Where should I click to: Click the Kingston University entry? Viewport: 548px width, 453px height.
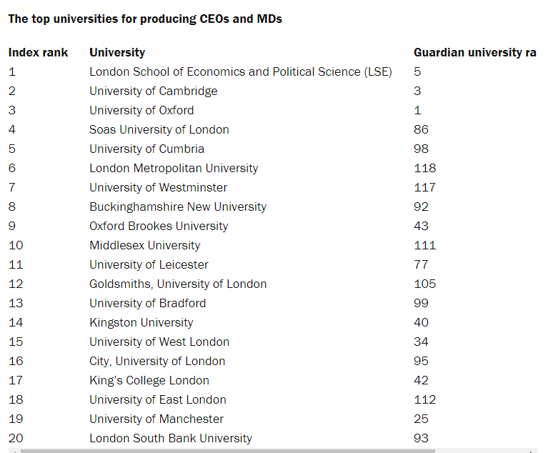coord(141,322)
